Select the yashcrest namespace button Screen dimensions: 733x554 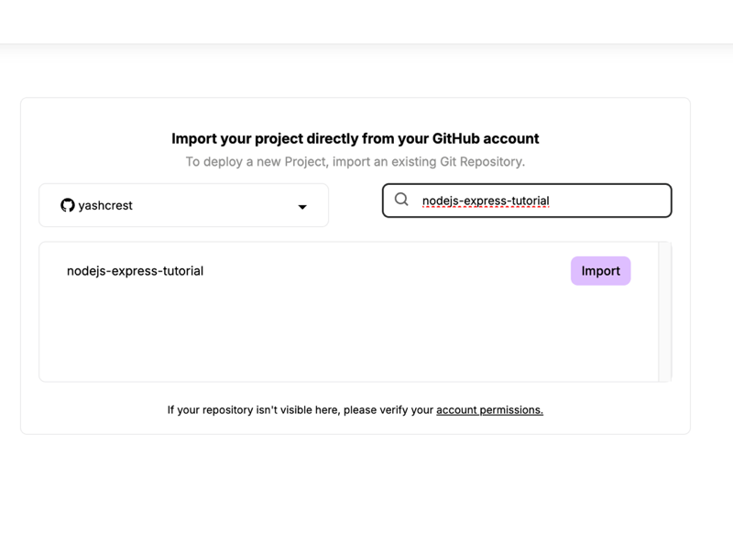click(x=183, y=205)
